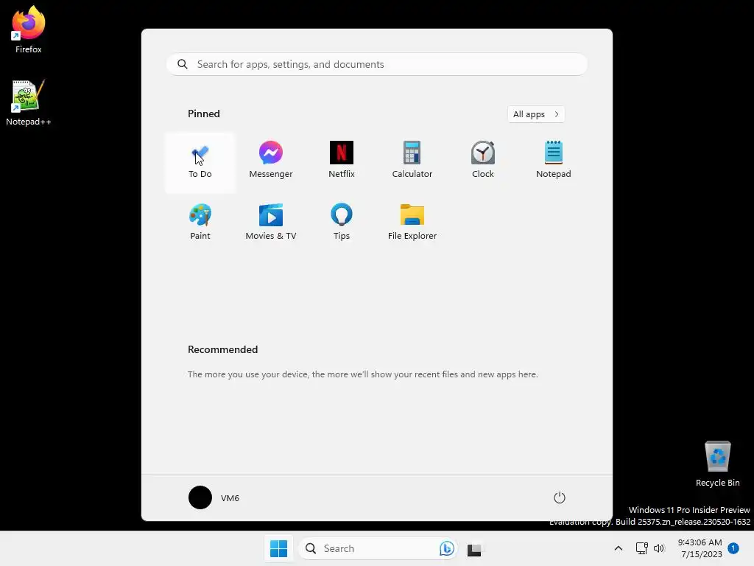Open Notepad from pinned apps
This screenshot has height=566, width=754.
click(x=554, y=162)
